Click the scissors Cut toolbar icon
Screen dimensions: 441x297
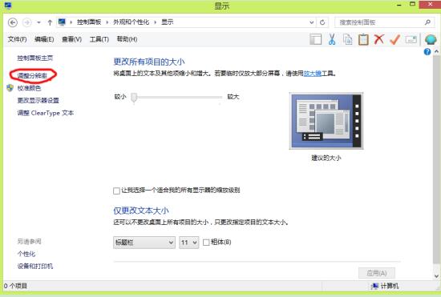(x=332, y=39)
